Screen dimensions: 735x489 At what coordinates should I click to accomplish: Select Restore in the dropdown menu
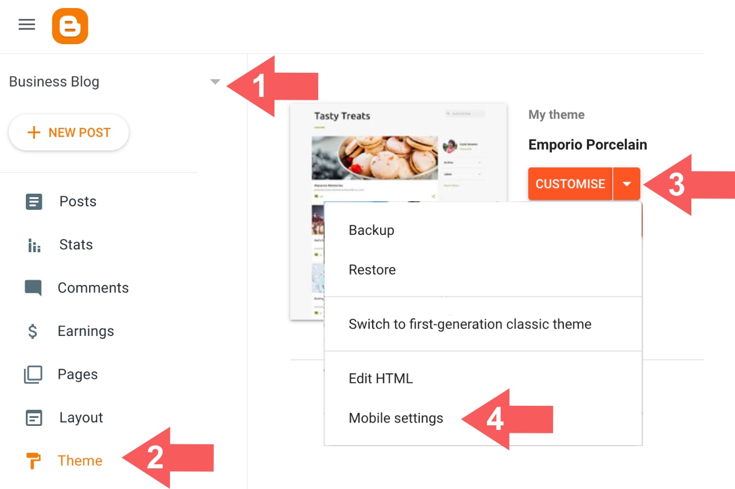(372, 270)
